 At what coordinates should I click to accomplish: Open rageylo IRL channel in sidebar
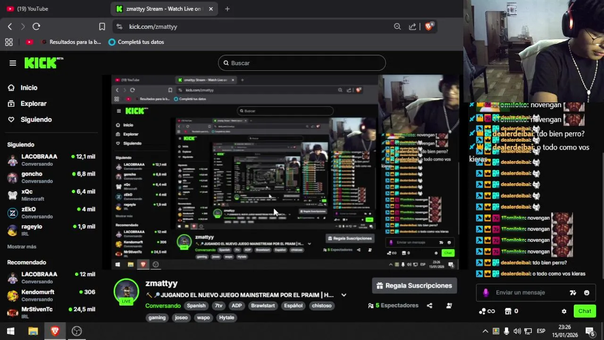[x=51, y=230]
